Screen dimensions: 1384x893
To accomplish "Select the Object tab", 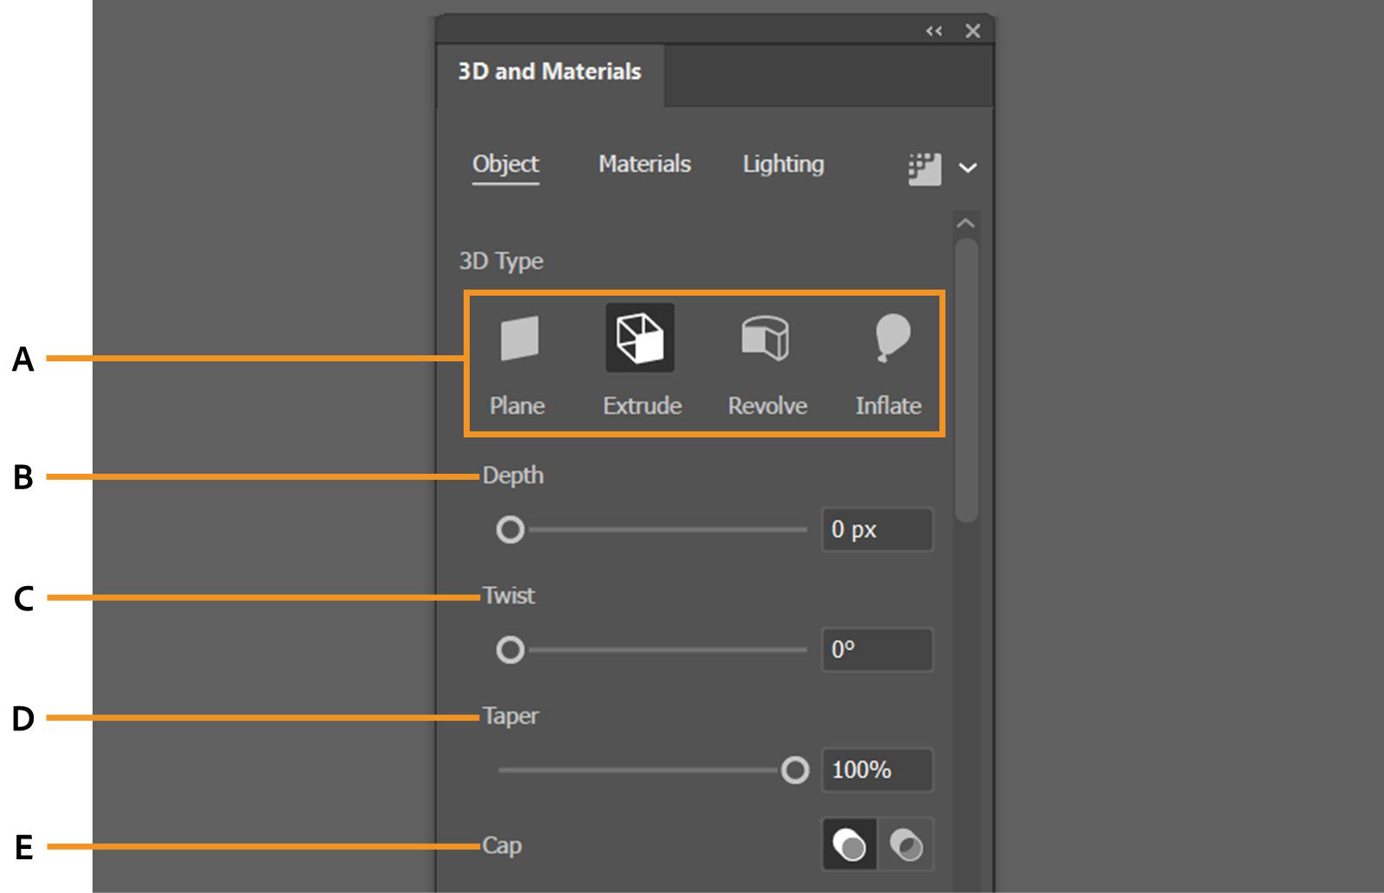I will [506, 164].
